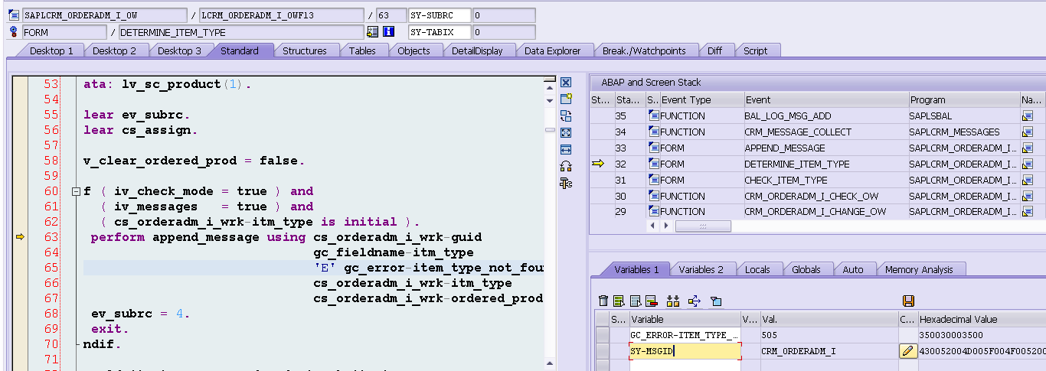Click the SY-MSGID variable input field
The height and width of the screenshot is (371, 1046).
click(685, 351)
